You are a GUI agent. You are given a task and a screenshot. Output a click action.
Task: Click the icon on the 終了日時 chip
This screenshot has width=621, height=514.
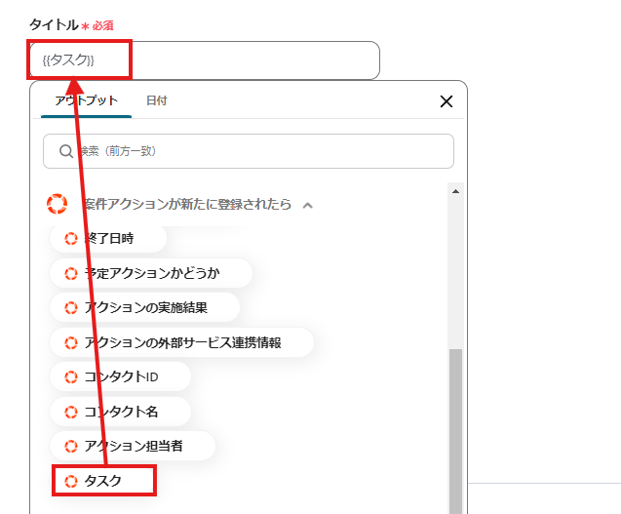[71, 239]
